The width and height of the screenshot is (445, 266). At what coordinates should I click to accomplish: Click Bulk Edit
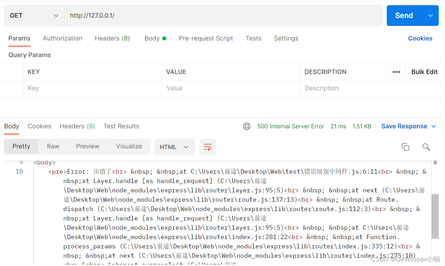pos(425,72)
